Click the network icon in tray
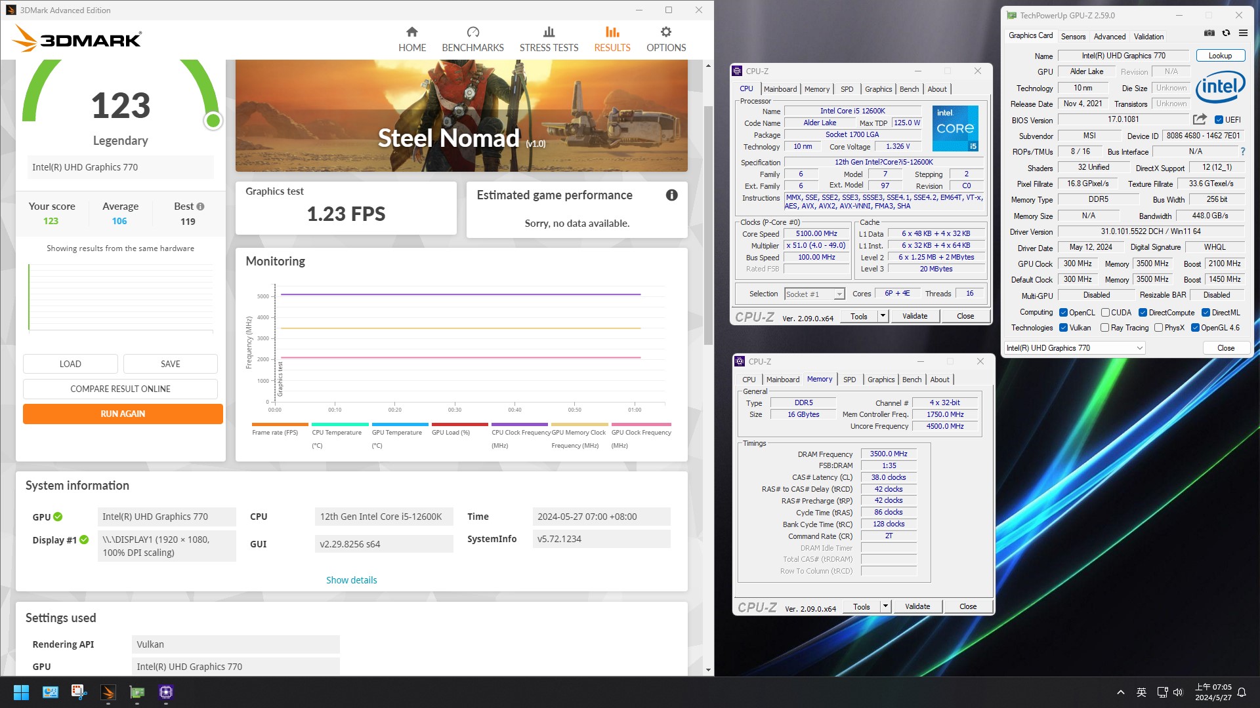 [x=1162, y=692]
